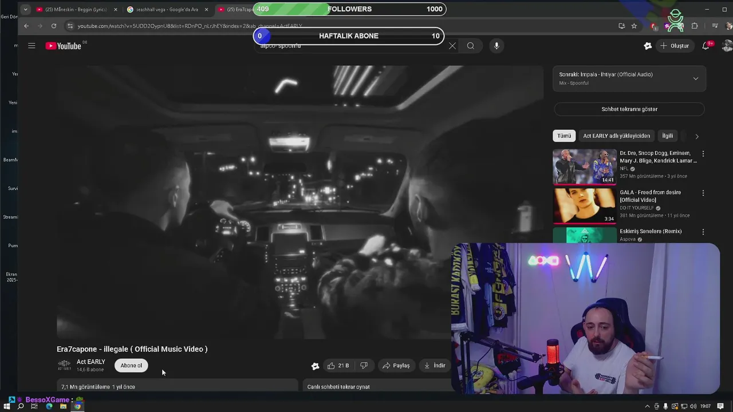Click Canlı sohbeti tekrar oynat
Image resolution: width=733 pixels, height=412 pixels.
coord(338,387)
